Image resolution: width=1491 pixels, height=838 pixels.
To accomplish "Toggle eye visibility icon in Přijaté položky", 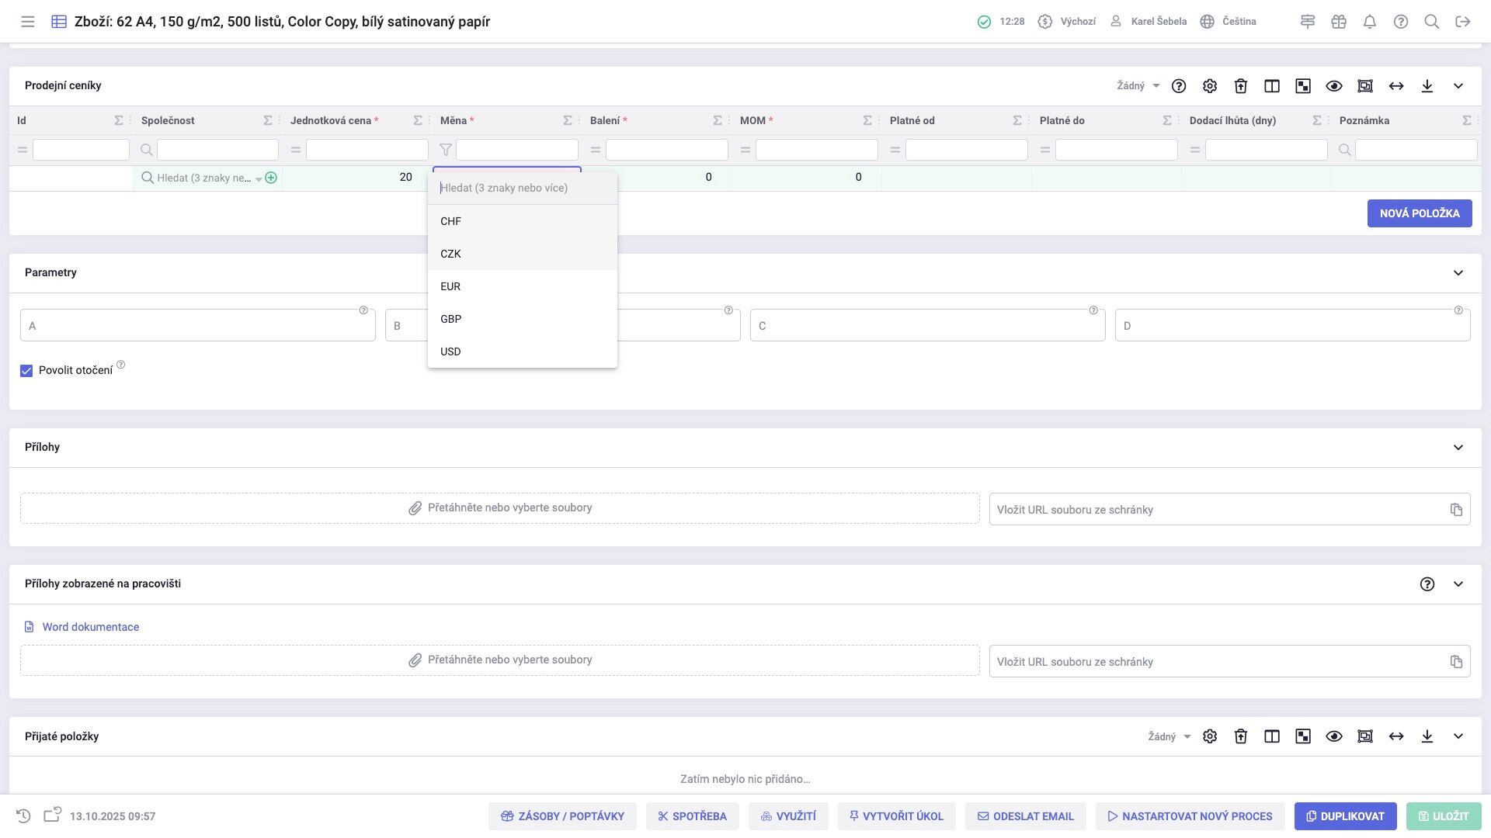I will 1334,736.
